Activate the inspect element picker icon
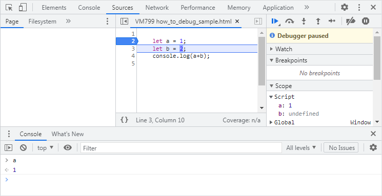Image resolution: width=382 pixels, height=196 pixels. (x=9, y=8)
